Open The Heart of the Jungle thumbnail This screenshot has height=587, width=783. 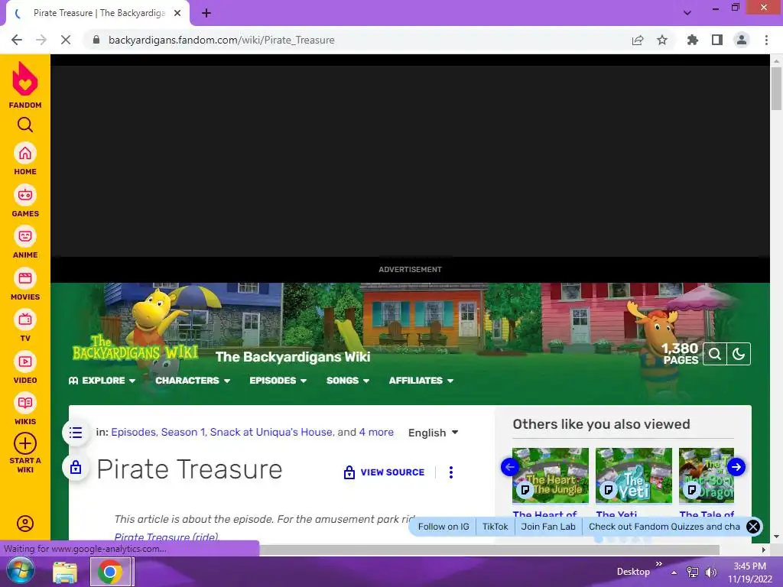point(551,475)
